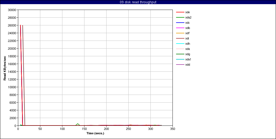Click the 30000 y-axis tick label
The width and height of the screenshot is (276, 139).
click(x=12, y=10)
